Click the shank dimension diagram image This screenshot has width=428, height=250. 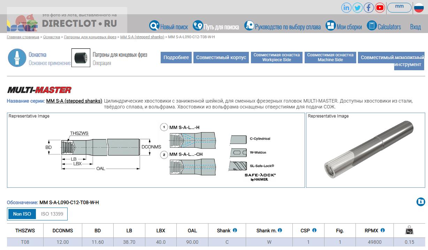point(156,150)
